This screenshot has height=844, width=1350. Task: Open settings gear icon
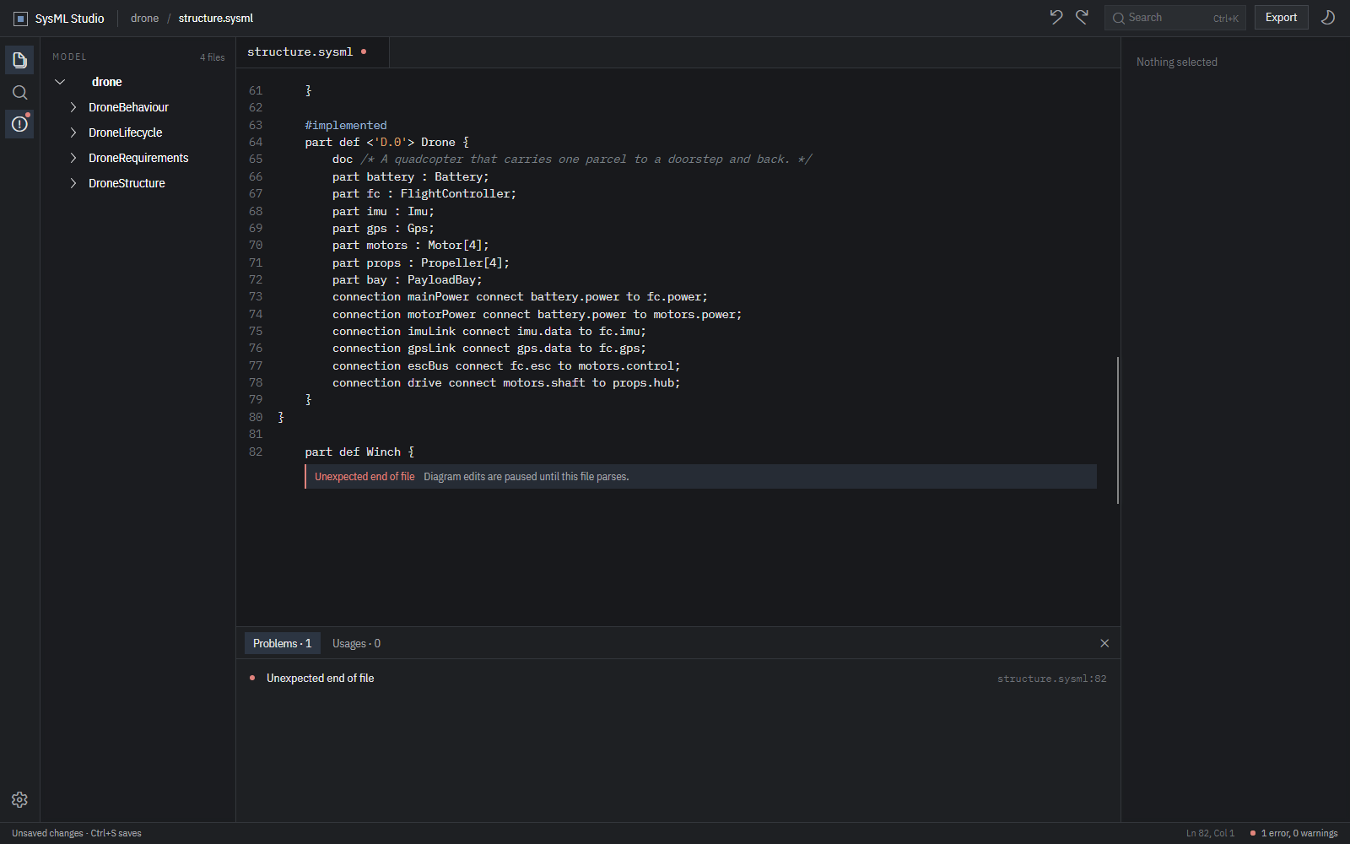(19, 799)
